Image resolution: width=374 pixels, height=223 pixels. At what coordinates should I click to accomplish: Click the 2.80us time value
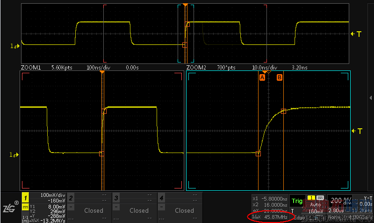coord(336,210)
